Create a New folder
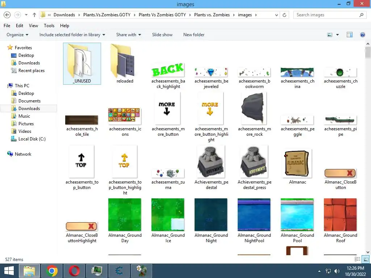This screenshot has width=371, height=278. (194, 35)
